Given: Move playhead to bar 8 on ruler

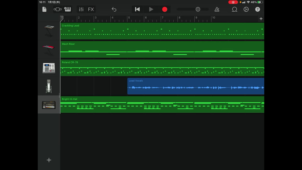Looking at the screenshot, I should coord(179,18).
